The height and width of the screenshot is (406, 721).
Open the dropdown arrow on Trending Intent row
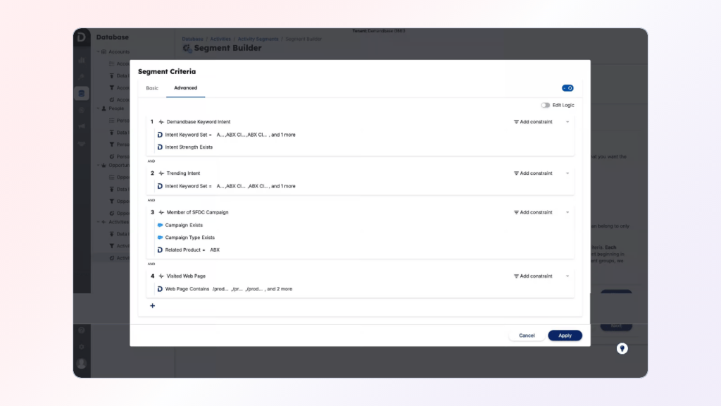(x=568, y=173)
